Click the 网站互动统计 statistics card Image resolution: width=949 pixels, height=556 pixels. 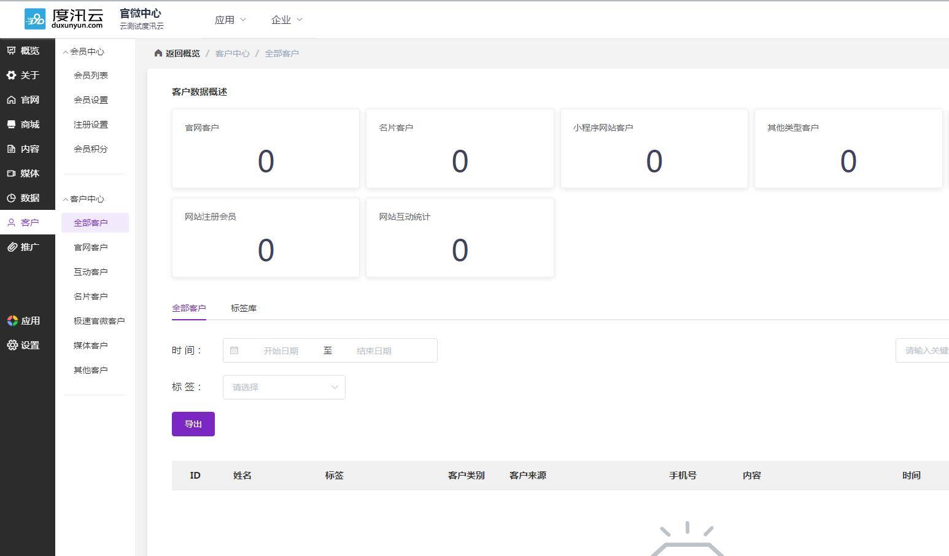460,237
